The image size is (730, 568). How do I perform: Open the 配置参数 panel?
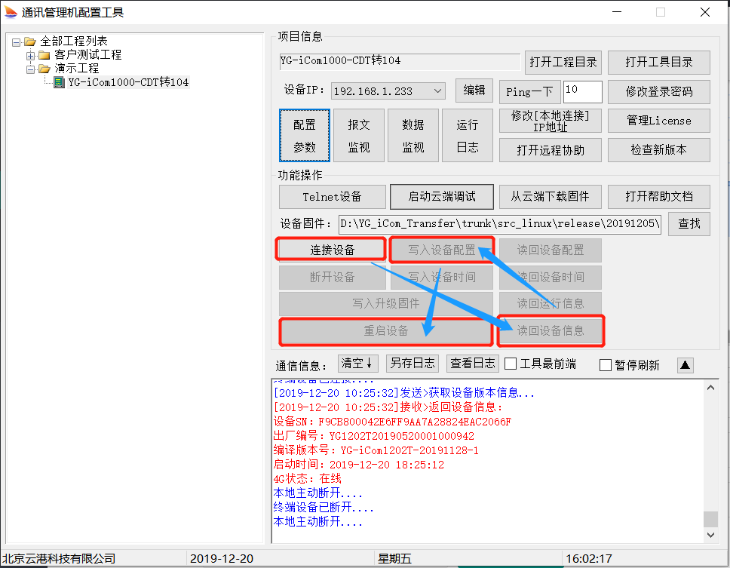[x=305, y=136]
